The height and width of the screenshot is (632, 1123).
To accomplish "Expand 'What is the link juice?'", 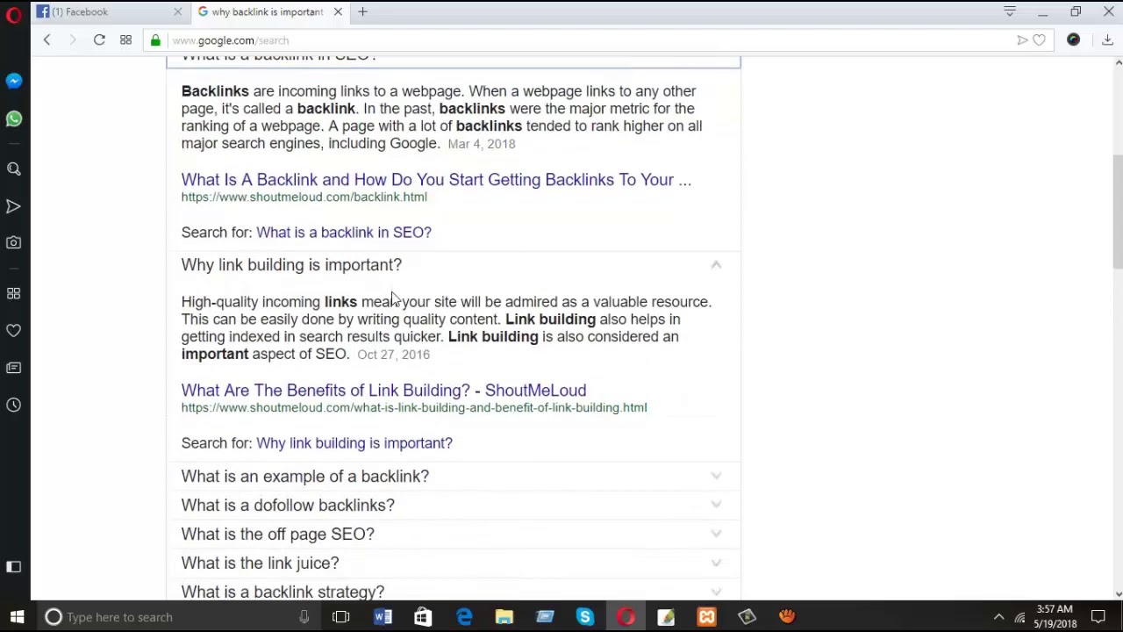I will click(x=453, y=563).
